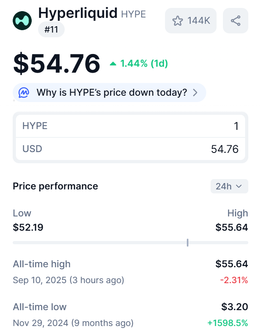Click the 144K watchlist count
261x330 pixels.
coord(199,21)
